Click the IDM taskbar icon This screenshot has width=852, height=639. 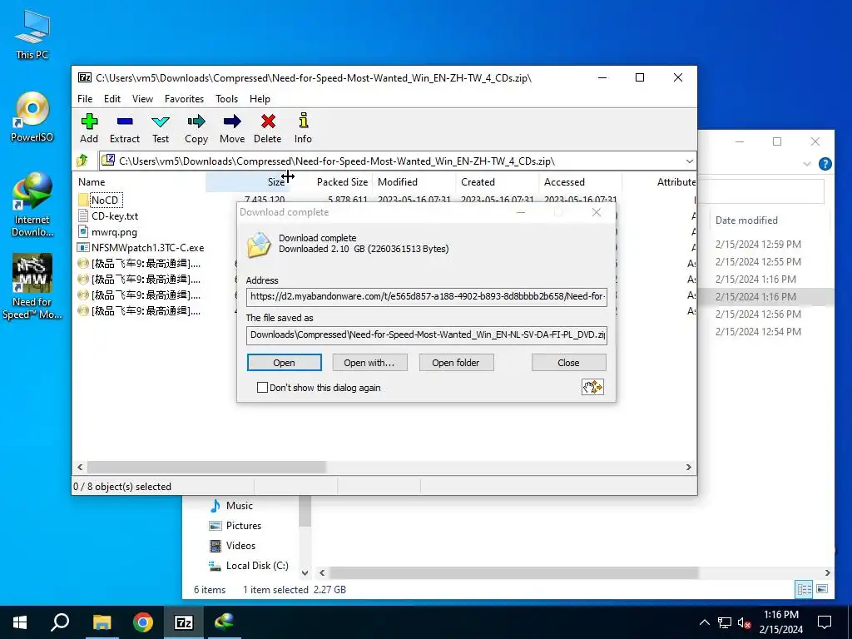click(x=224, y=622)
